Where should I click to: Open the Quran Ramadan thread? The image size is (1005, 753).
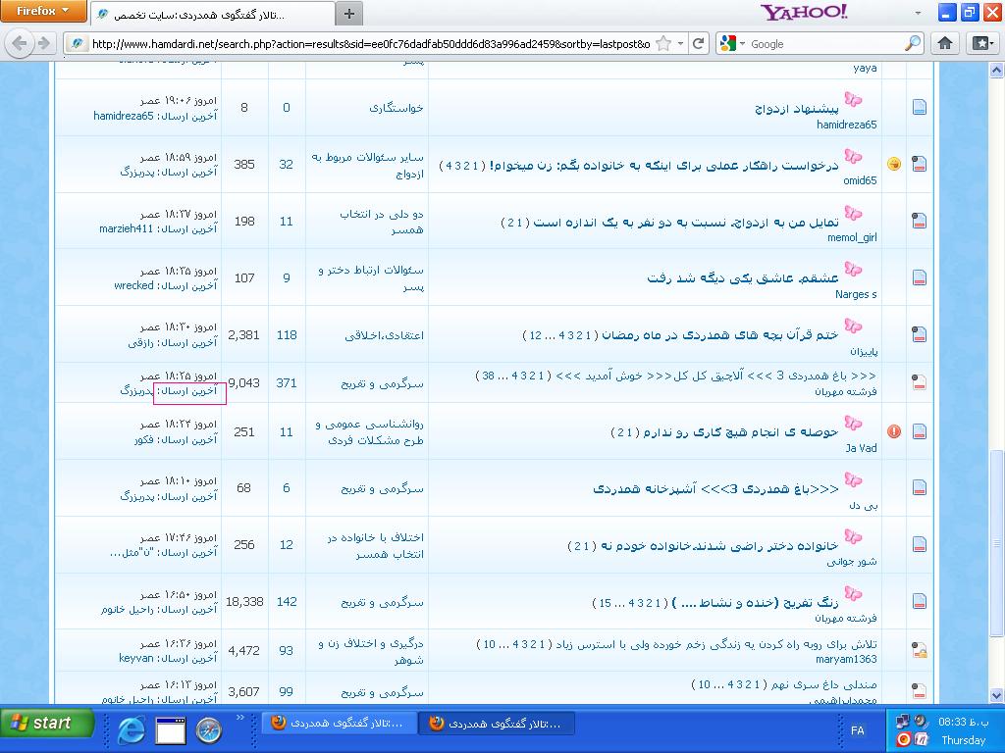[719, 335]
